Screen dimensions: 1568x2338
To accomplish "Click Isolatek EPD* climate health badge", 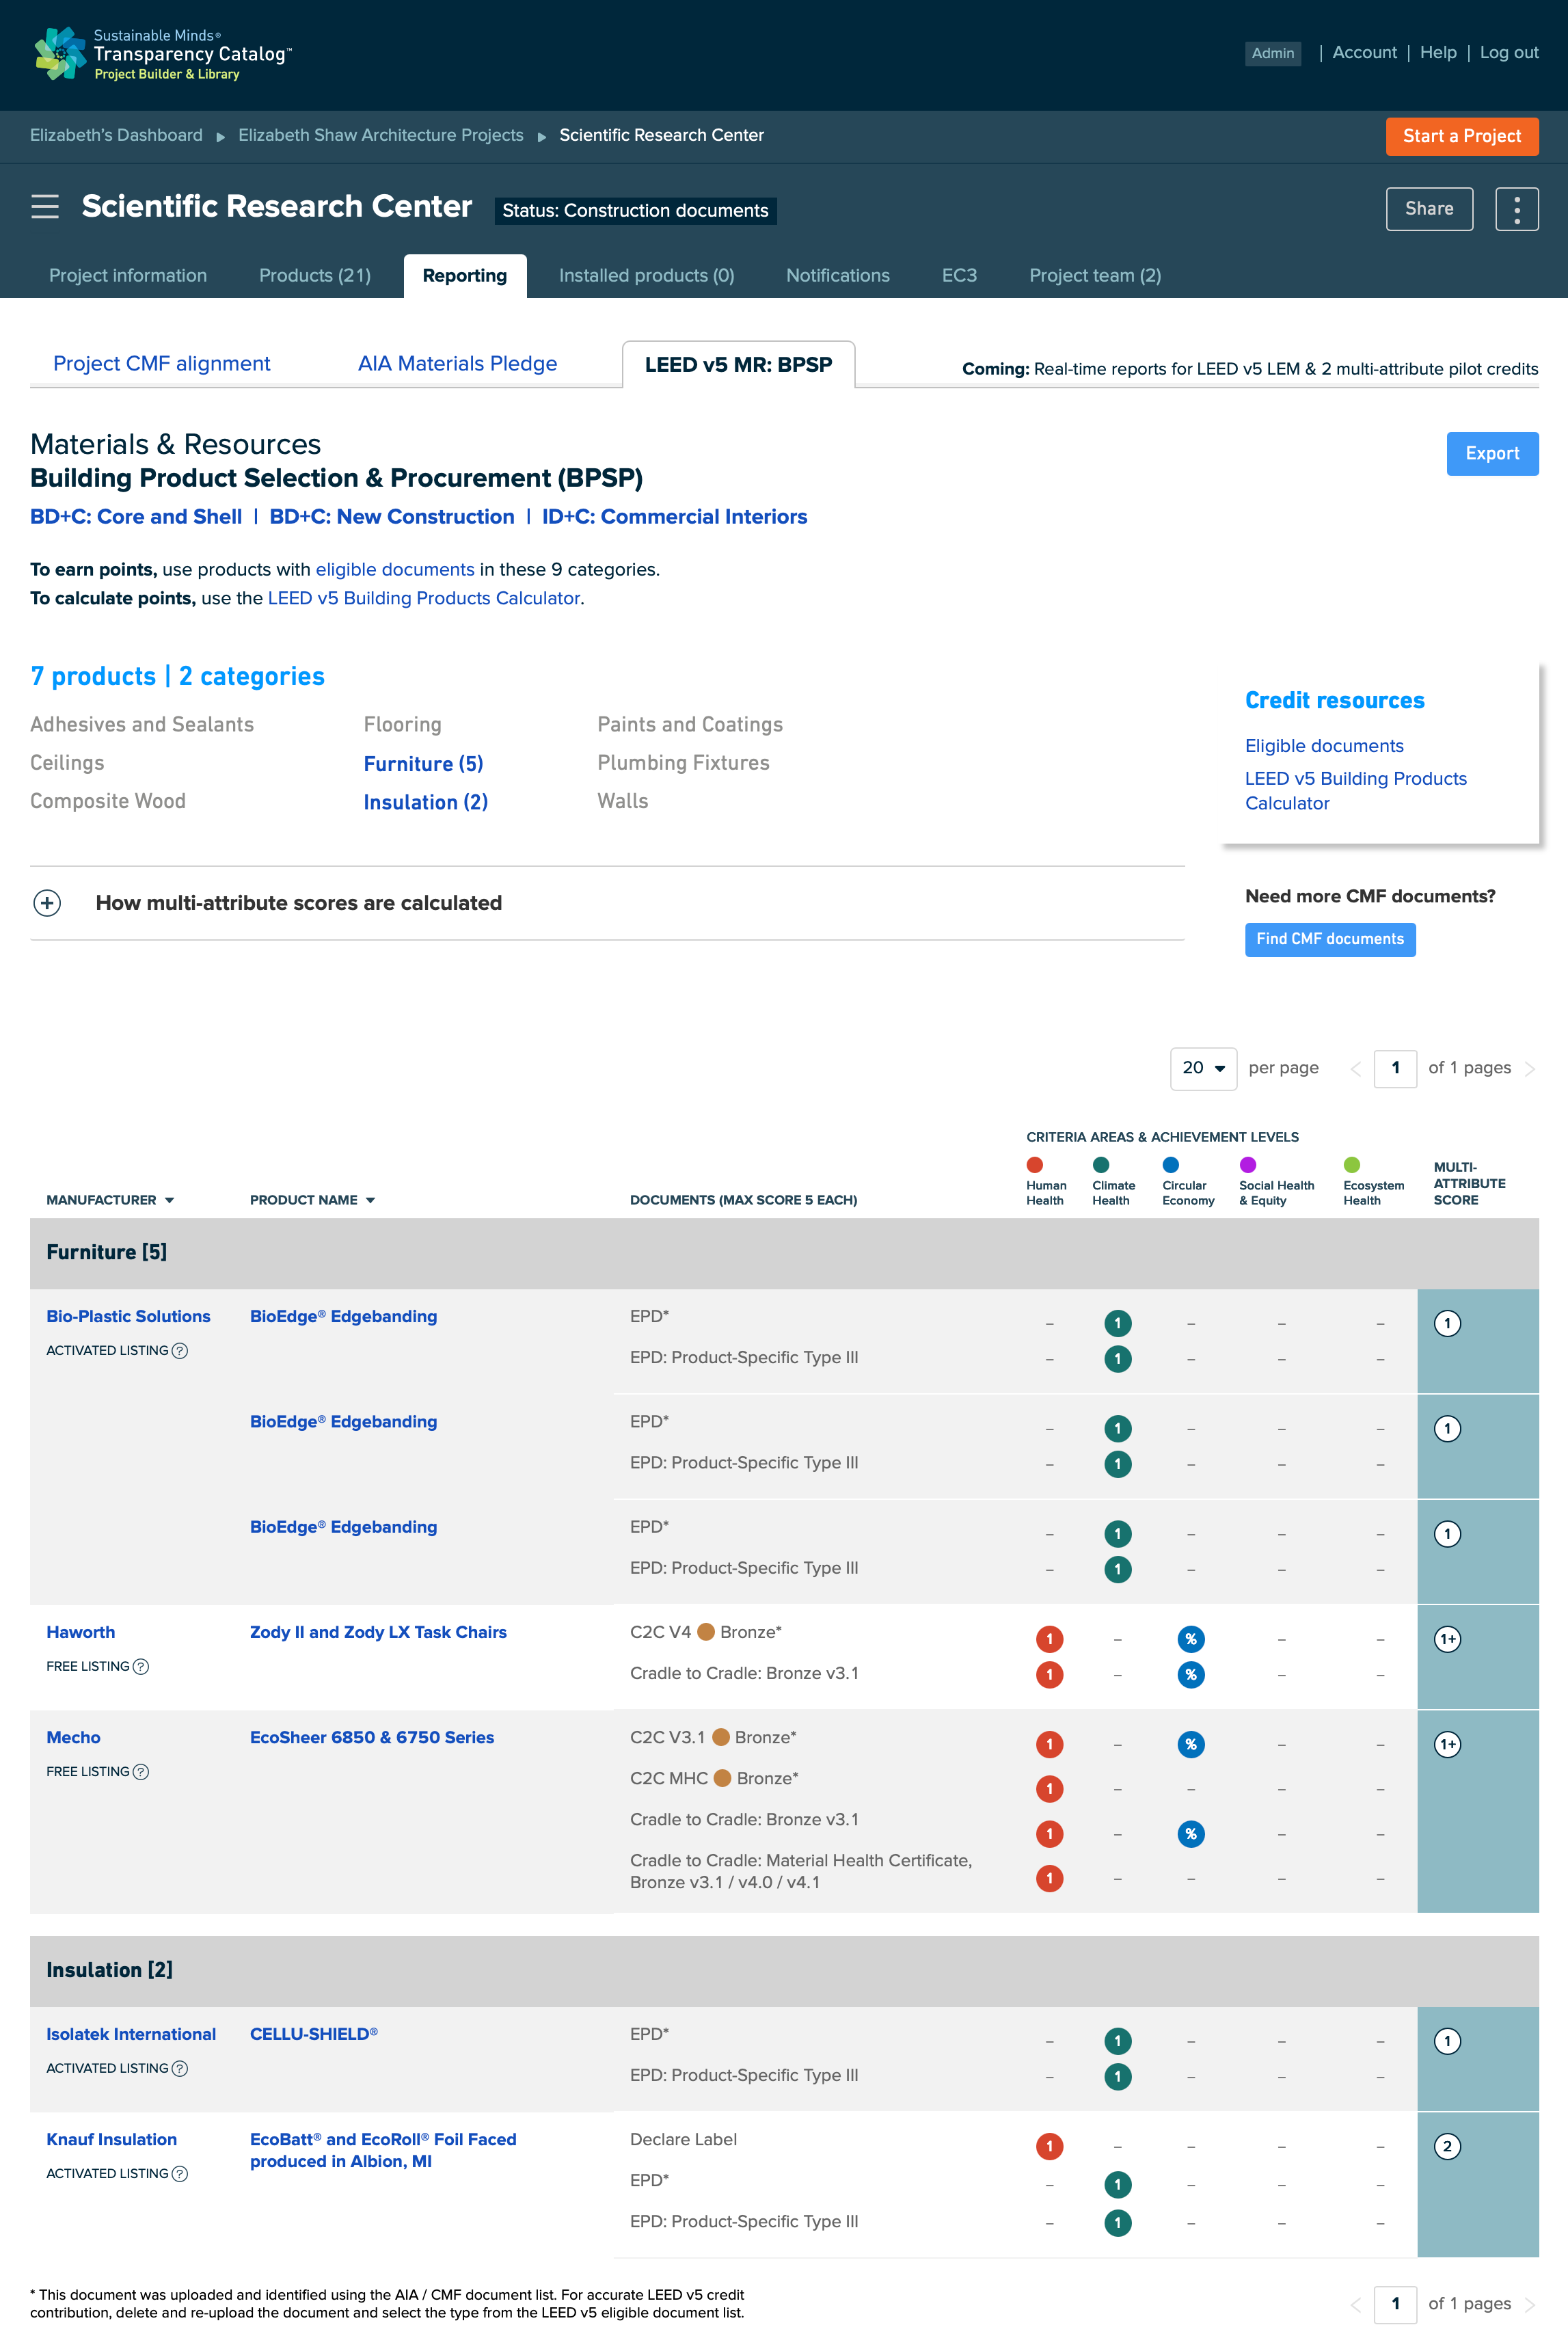I will point(1117,2041).
